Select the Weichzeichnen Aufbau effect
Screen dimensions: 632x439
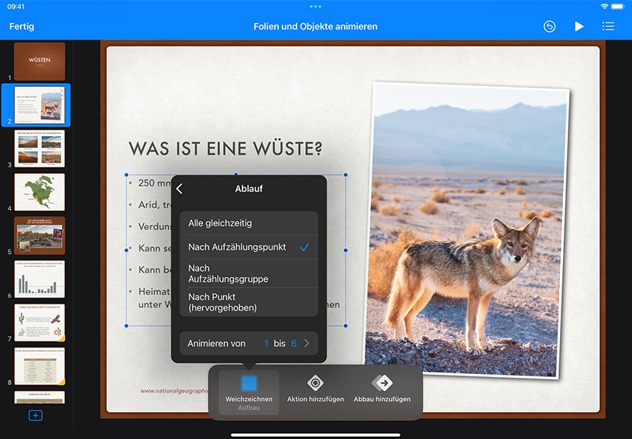click(x=249, y=393)
